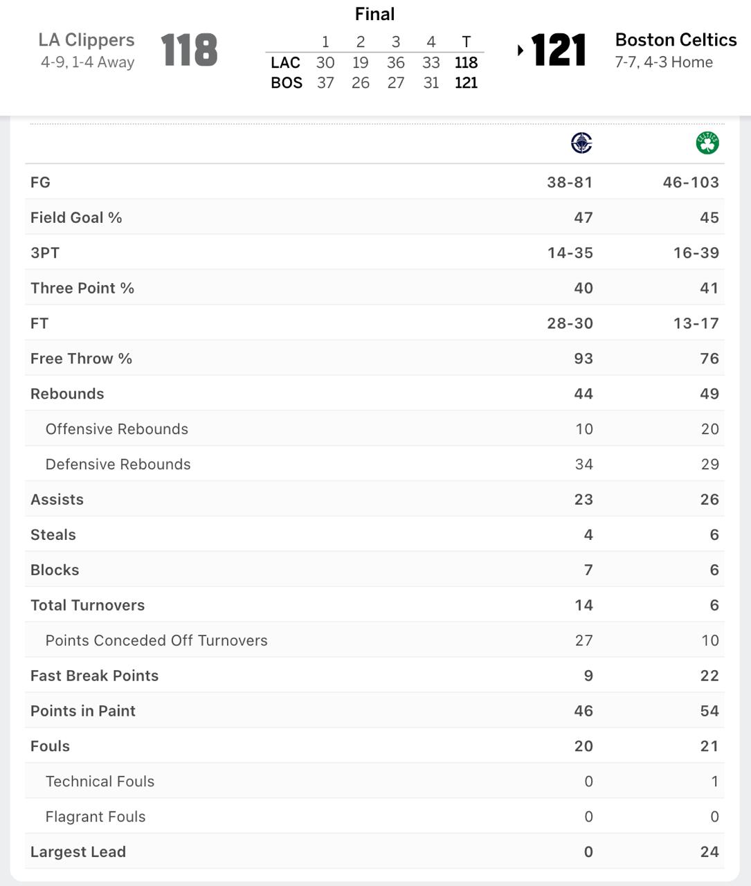Click the winner arrow beside 121

pos(521,51)
